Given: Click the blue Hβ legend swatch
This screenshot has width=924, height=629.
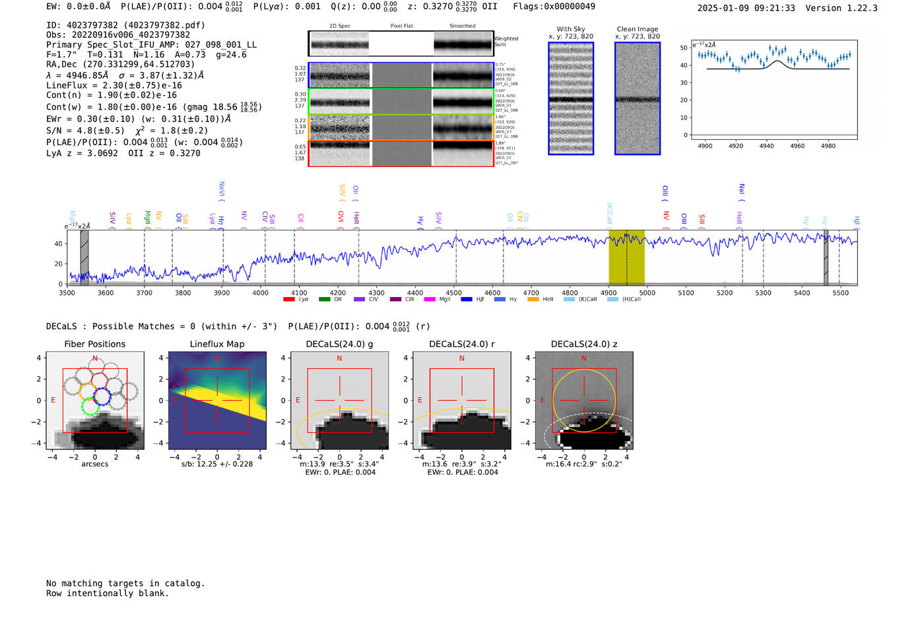Looking at the screenshot, I should click(x=466, y=300).
